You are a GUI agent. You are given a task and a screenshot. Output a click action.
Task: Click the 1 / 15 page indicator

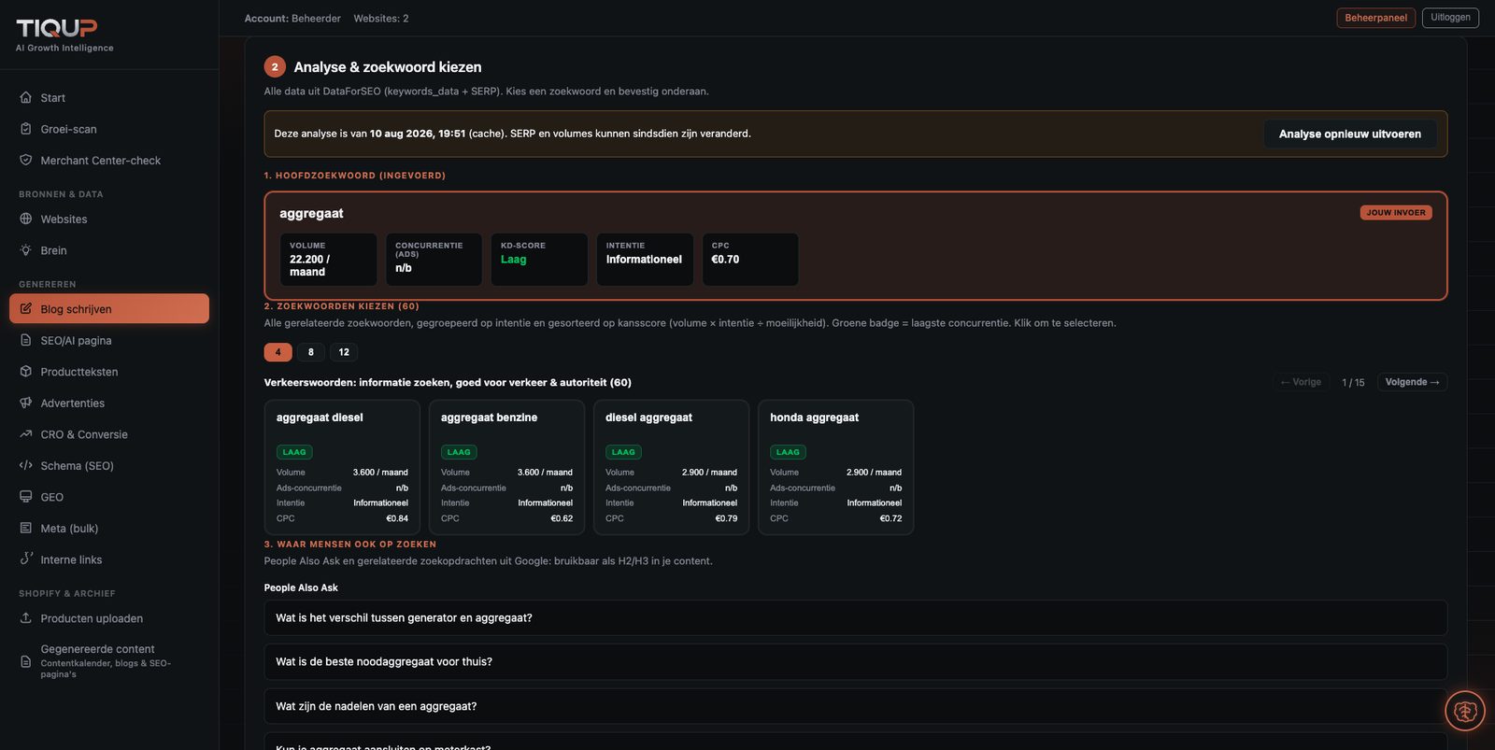coord(1353,382)
